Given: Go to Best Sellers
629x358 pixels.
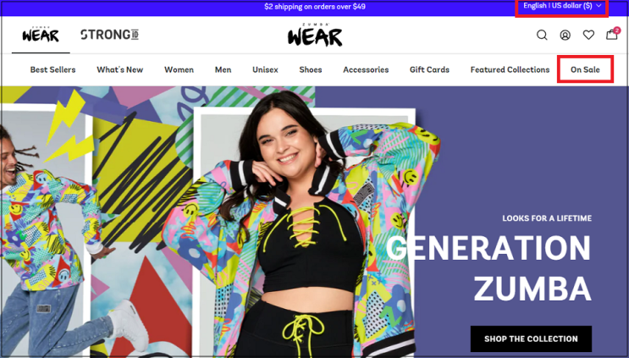Looking at the screenshot, I should pyautogui.click(x=53, y=69).
